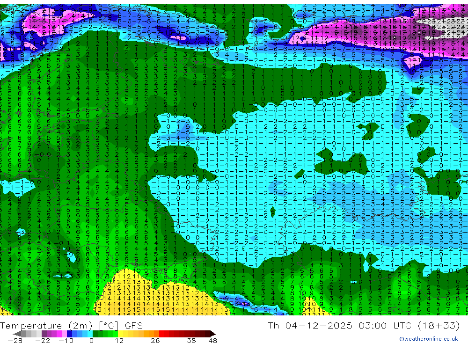Screen dimensions: 468x343
Task: Click the gray left arrow of color scale
Action: (x=17, y=334)
